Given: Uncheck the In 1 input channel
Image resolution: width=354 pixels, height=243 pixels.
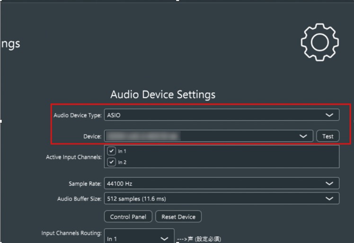Looking at the screenshot, I should tap(112, 151).
